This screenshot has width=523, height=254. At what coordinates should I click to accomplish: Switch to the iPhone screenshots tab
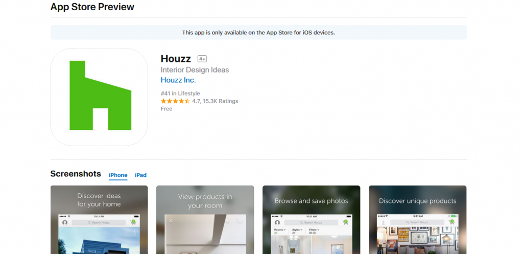[x=118, y=175]
